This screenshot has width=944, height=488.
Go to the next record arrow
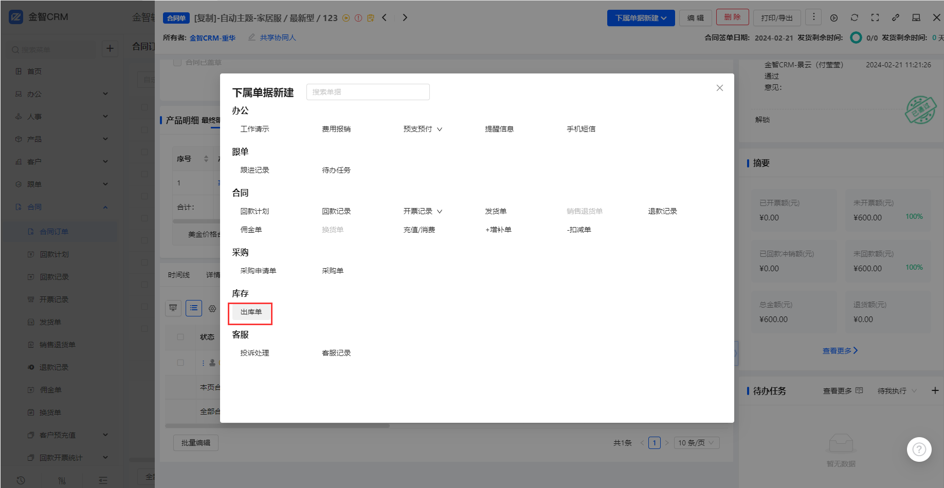[x=405, y=17]
